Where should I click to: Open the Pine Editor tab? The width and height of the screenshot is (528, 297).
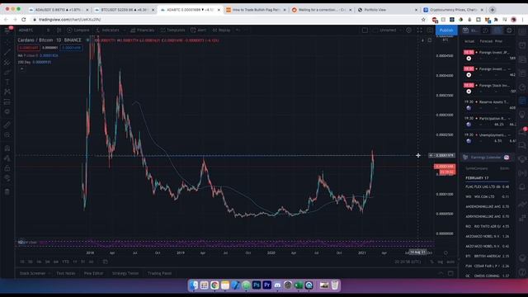coord(93,273)
